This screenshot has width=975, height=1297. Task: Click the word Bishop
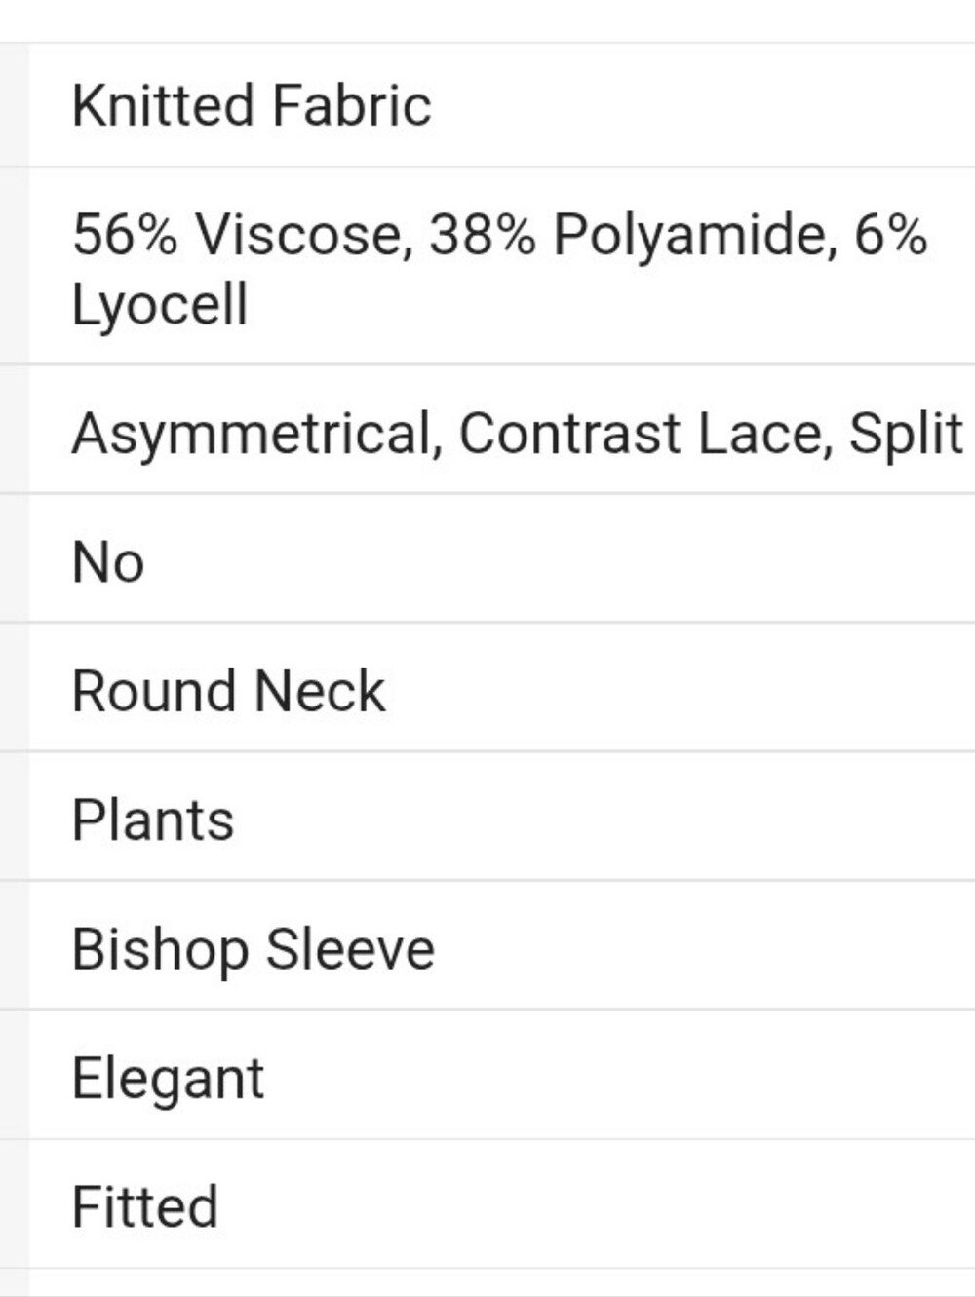160,949
